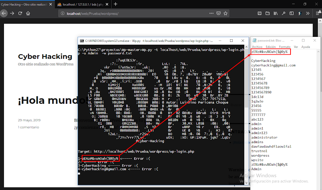This screenshot has width=322, height=190.
Task: Minimize the cmd.exe window
Action: point(220,41)
